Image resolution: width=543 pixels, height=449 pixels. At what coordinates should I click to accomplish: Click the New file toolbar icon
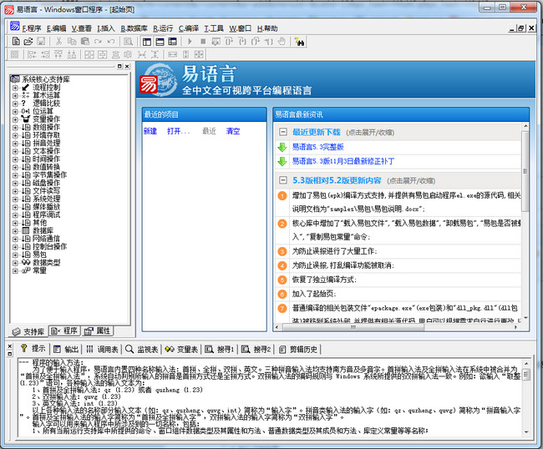click(x=16, y=42)
